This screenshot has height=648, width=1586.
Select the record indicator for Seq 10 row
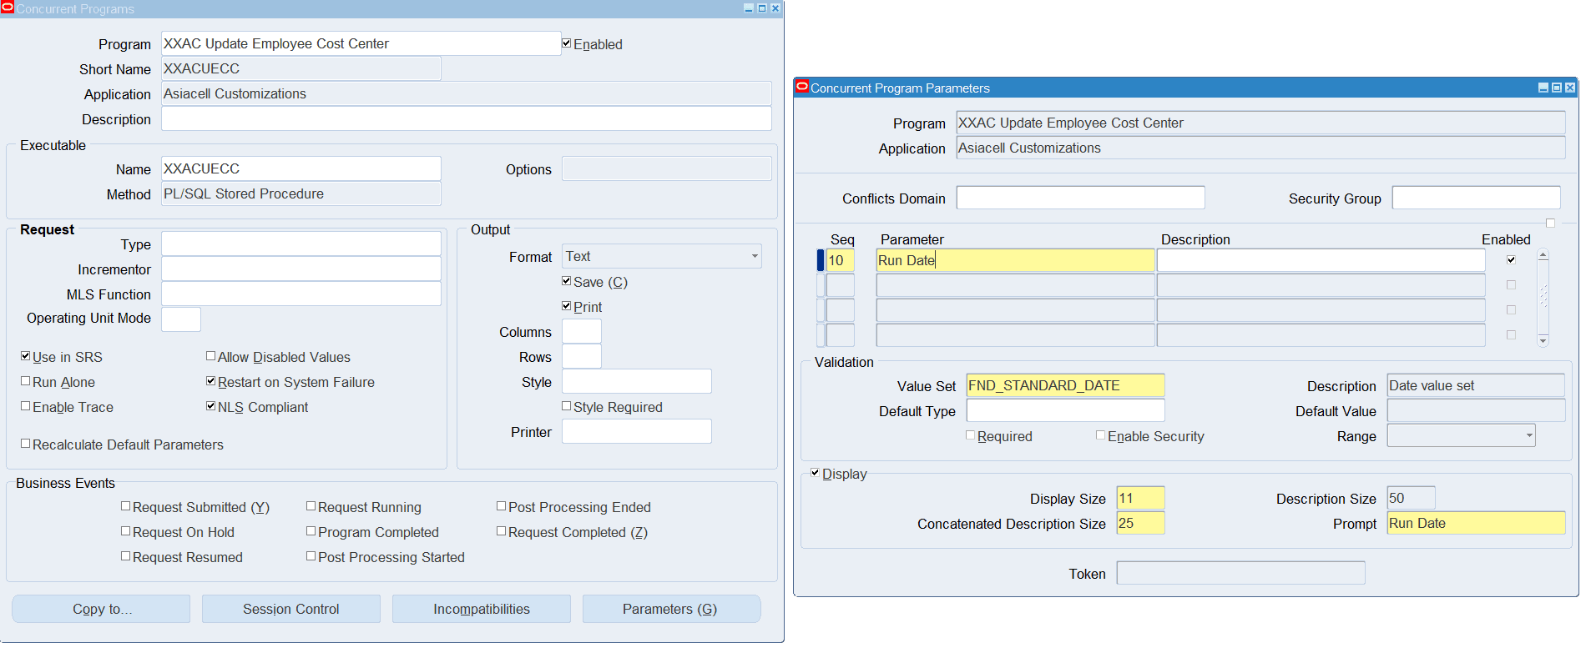(821, 260)
